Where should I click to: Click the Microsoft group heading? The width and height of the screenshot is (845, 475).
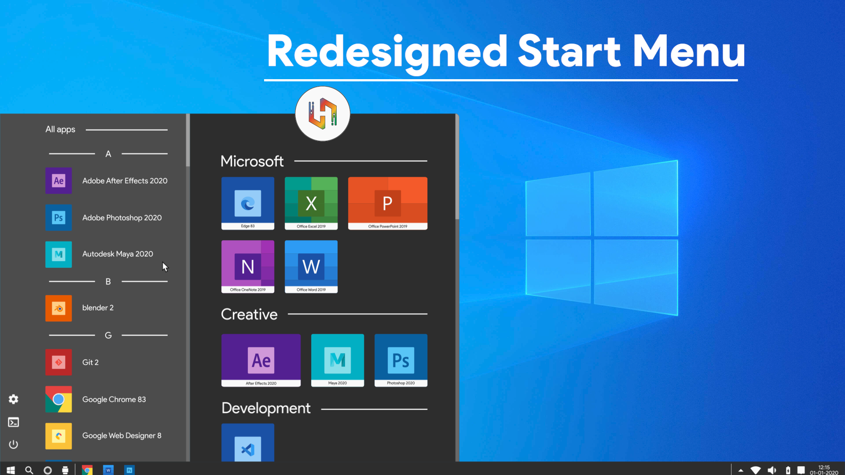coord(252,161)
